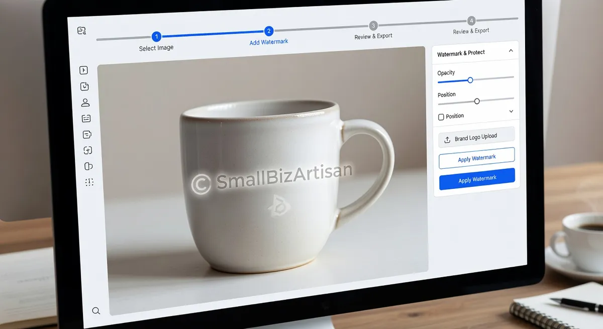
Task: Open step 4 Review & Export
Action: click(471, 21)
